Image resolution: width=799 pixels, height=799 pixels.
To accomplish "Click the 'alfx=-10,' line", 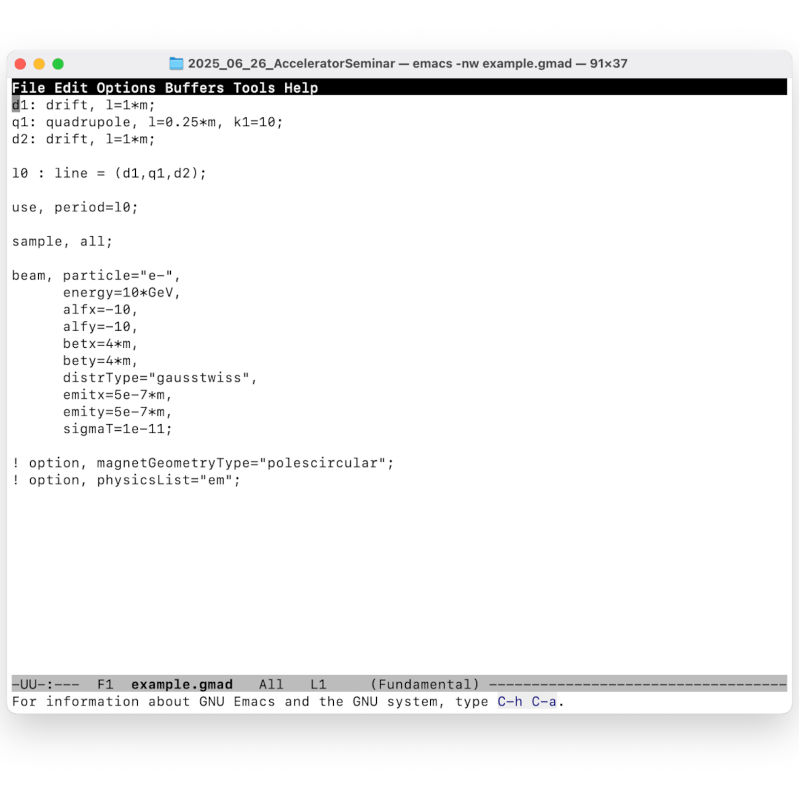I will 100,310.
